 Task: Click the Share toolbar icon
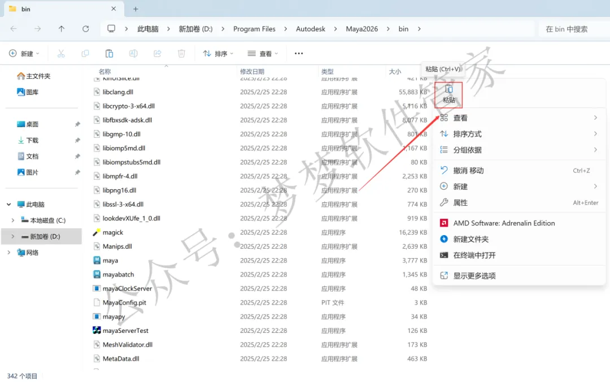[x=158, y=53]
